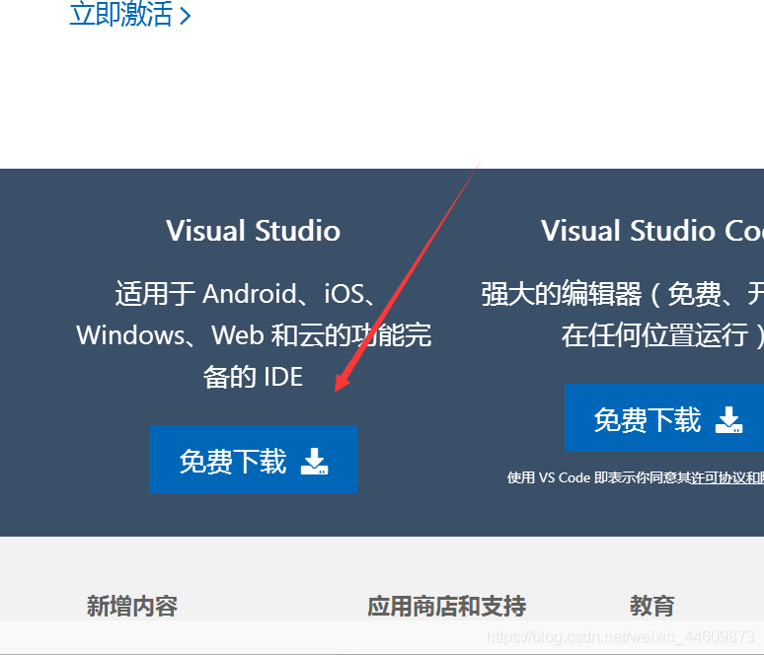This screenshot has width=764, height=655.
Task: Click the 应用商店和支持 footer heading
Action: [446, 606]
